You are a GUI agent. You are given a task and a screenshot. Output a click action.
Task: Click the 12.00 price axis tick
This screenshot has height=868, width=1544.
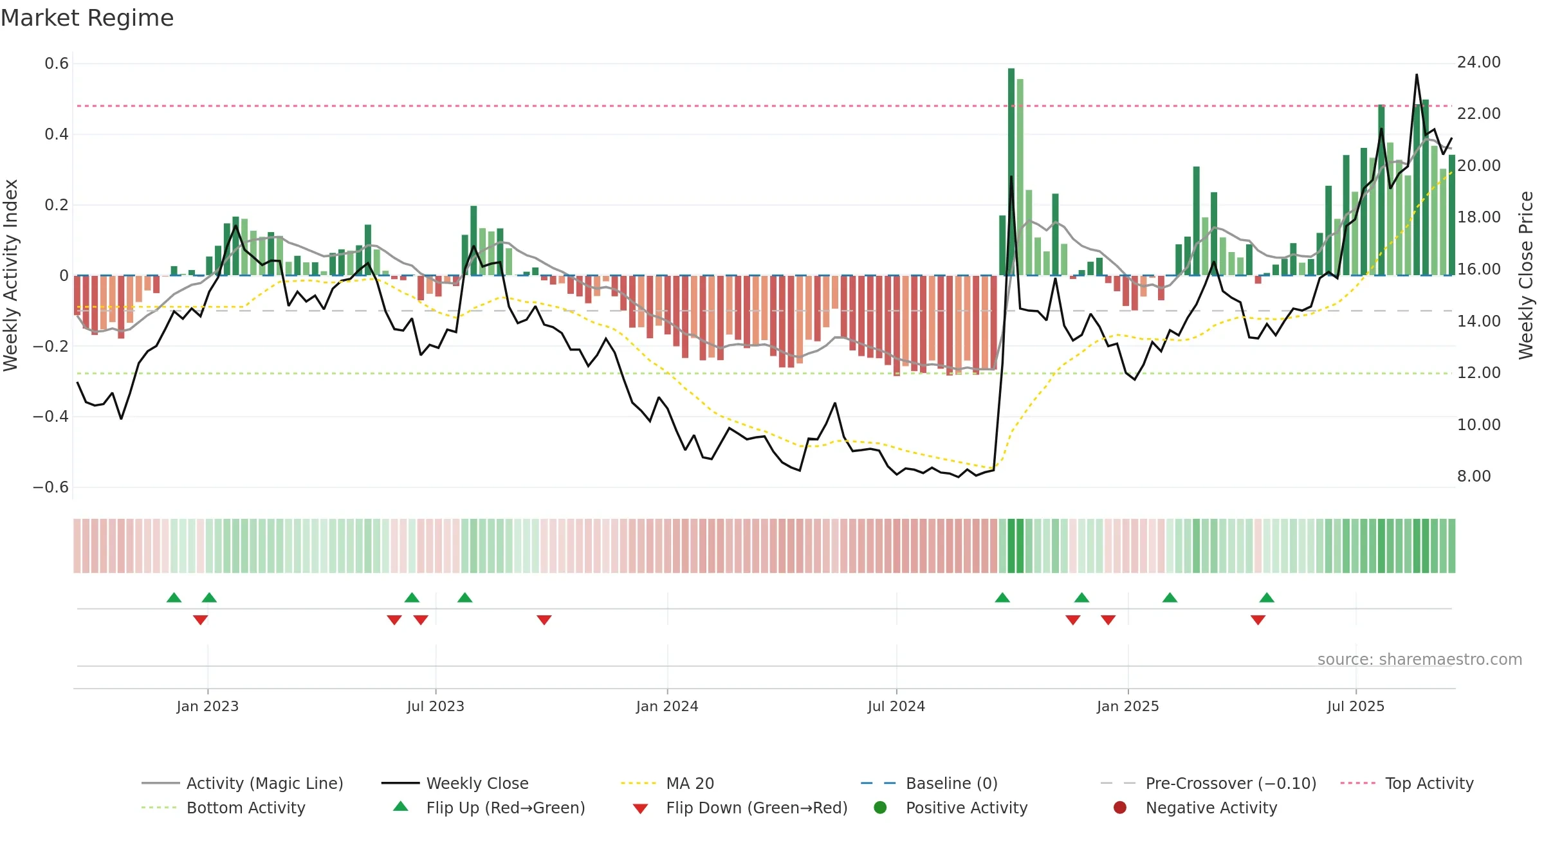point(1478,373)
